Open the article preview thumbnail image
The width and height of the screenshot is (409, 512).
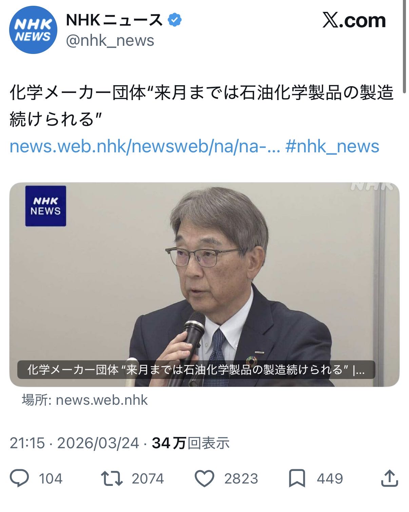[x=204, y=284]
